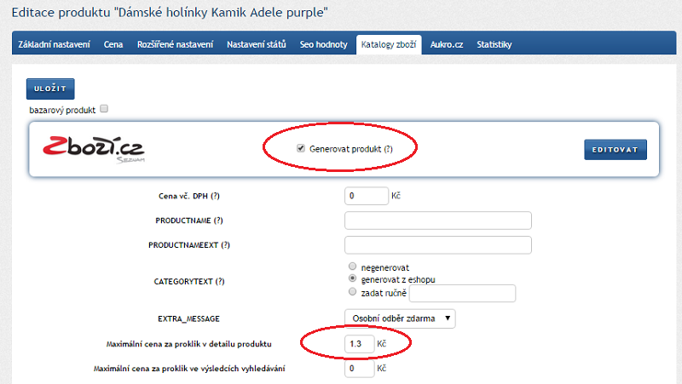Enable the bazarový produkt checkbox

104,109
